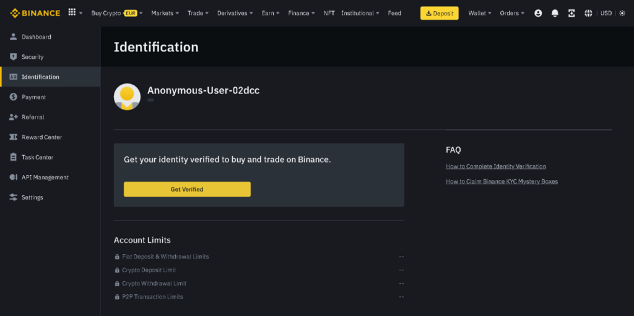Click the EUR badge next to Buy Crypto
The image size is (634, 316).
click(x=131, y=13)
